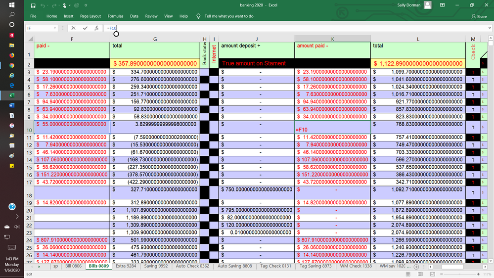Screen dimensions: 494x278
Task: Show hidden tray icons chevron
Action: pos(17,217)
